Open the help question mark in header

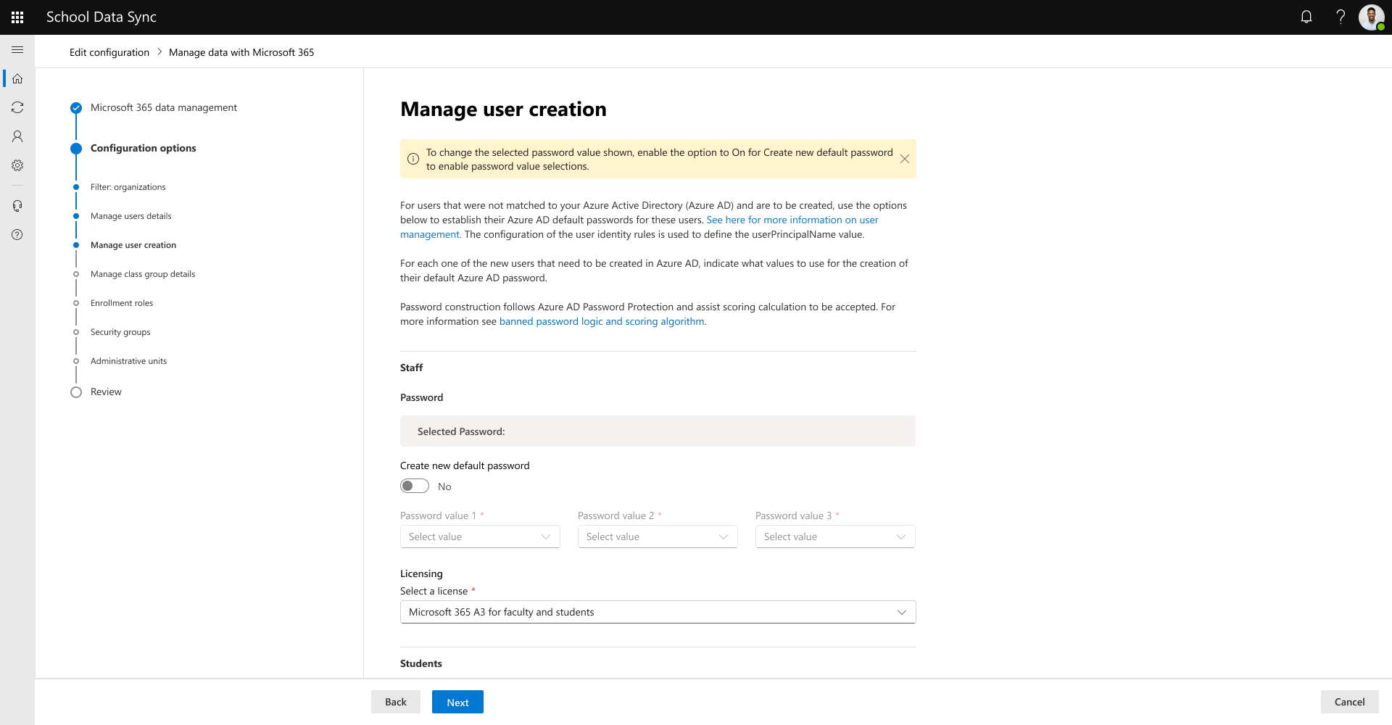click(x=1341, y=17)
